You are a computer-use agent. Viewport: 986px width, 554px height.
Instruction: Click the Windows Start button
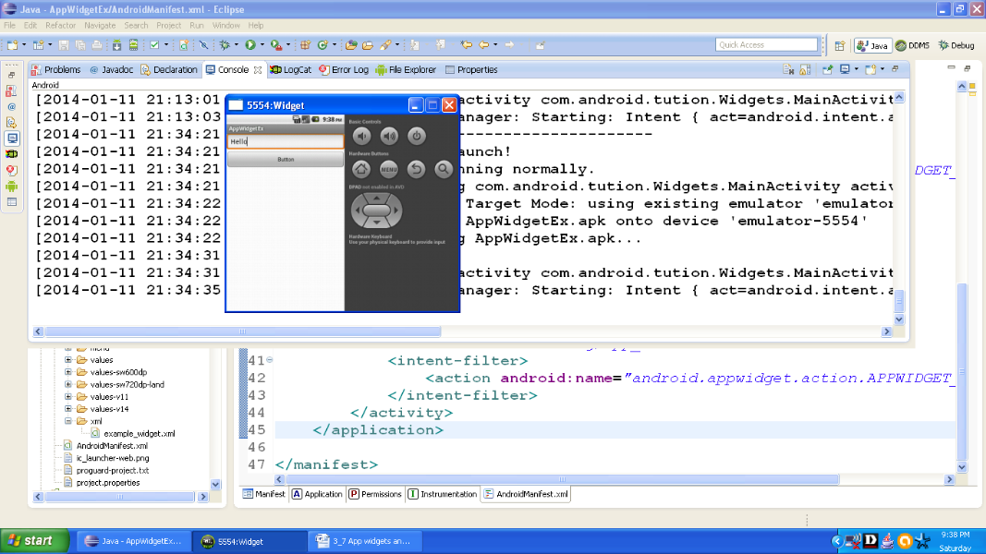coord(34,541)
